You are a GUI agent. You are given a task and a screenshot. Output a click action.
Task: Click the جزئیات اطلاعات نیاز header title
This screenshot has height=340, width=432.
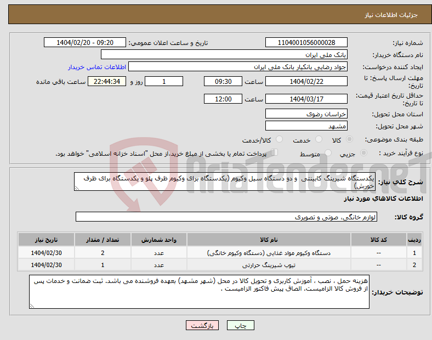click(391, 15)
